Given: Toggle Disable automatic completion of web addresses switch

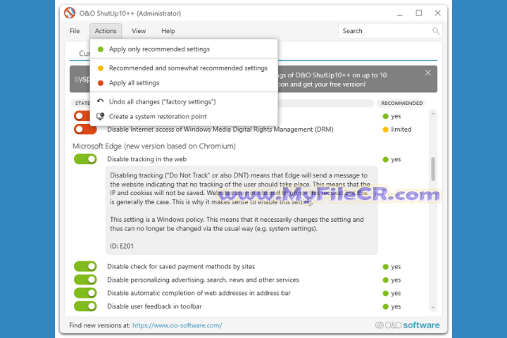Looking at the screenshot, I should tap(85, 293).
